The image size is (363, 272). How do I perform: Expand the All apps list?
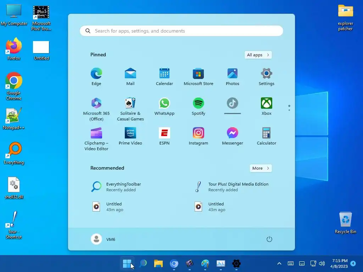coord(258,55)
